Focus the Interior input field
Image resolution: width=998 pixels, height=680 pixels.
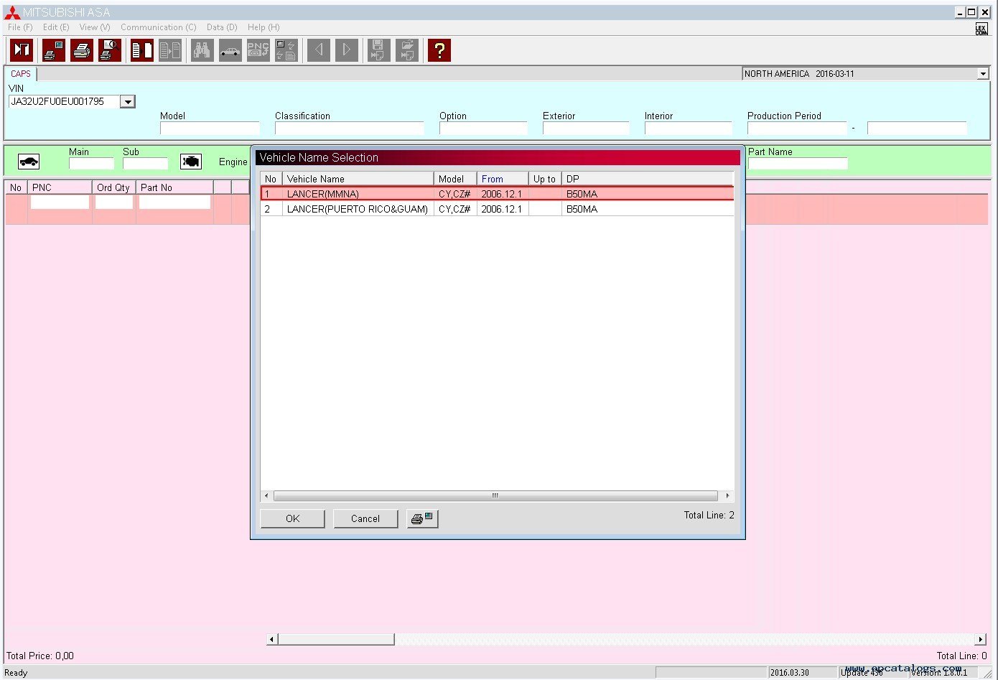click(688, 129)
